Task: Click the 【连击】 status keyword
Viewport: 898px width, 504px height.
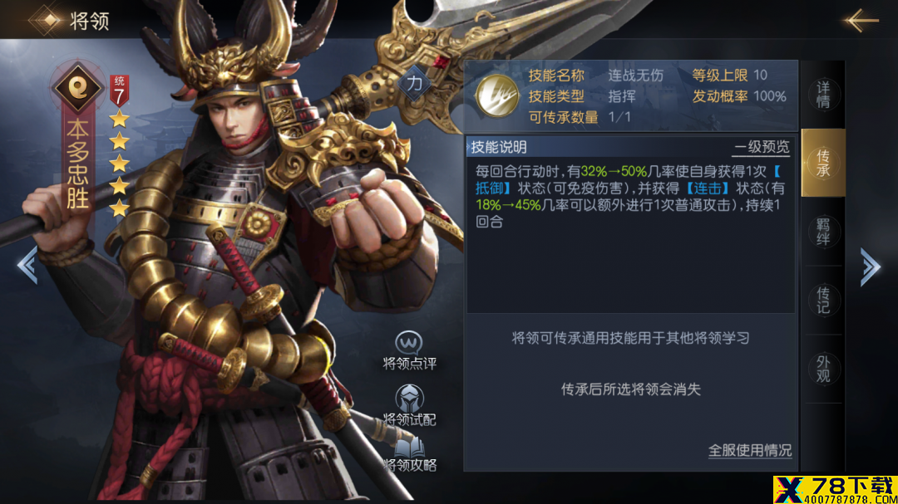Action: click(x=708, y=188)
